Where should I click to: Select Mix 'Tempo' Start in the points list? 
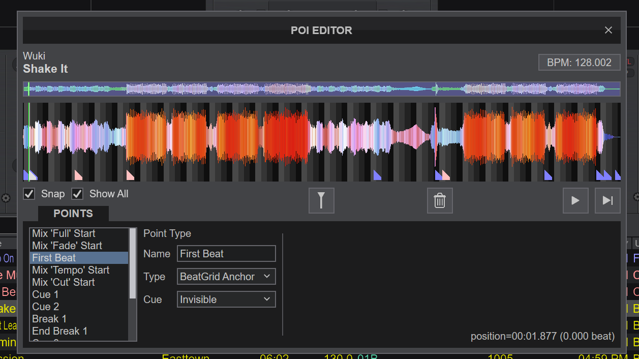(79, 270)
